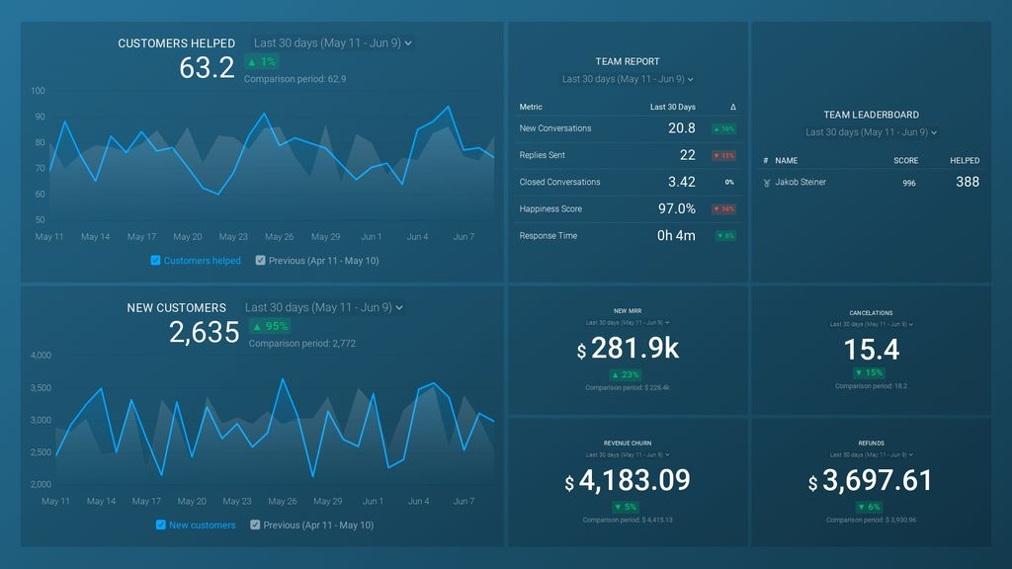
Task: Select the Closed Conversations metric row
Action: 628,183
